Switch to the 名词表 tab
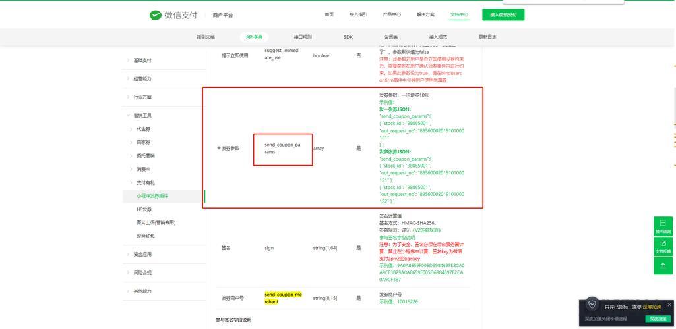Screen dimensions: 676x329 [391, 37]
